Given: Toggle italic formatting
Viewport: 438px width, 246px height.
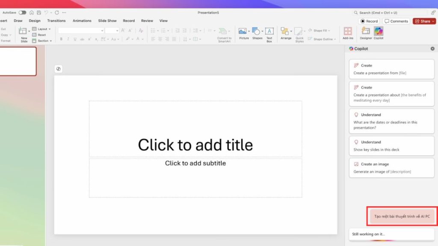Looking at the screenshot, I should tap(68, 39).
